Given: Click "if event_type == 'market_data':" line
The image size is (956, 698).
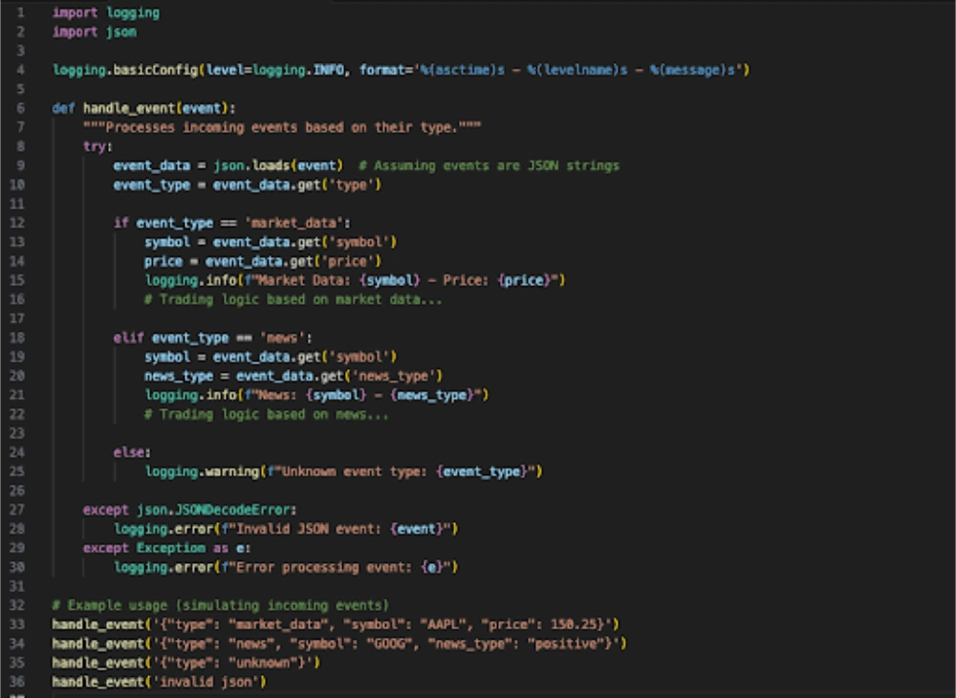Looking at the screenshot, I should tap(231, 223).
